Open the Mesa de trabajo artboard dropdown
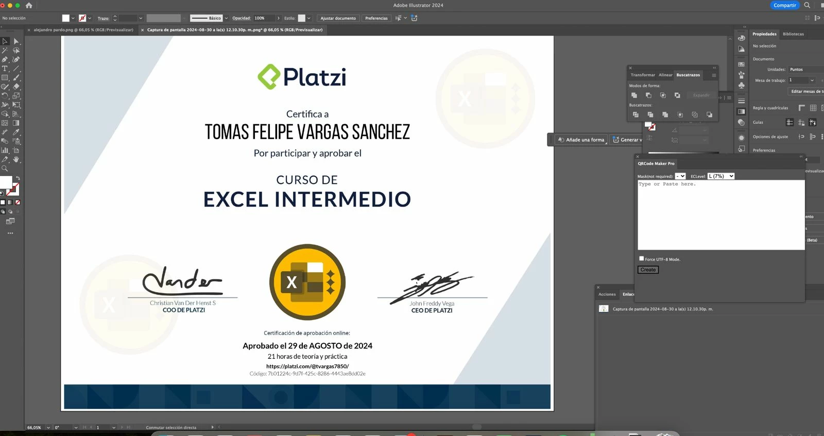 (x=812, y=80)
